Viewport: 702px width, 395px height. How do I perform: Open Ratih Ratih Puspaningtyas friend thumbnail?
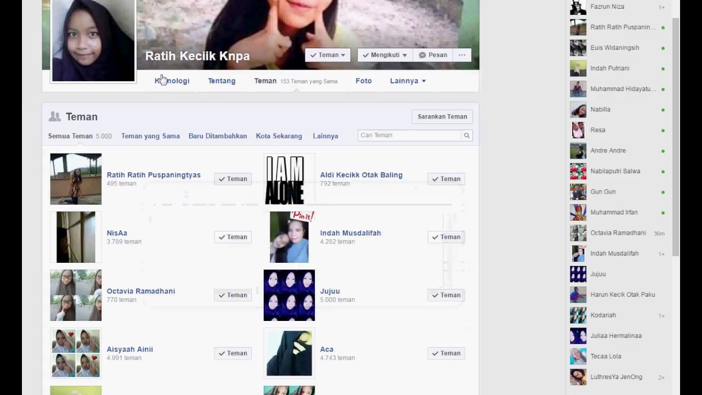point(76,179)
